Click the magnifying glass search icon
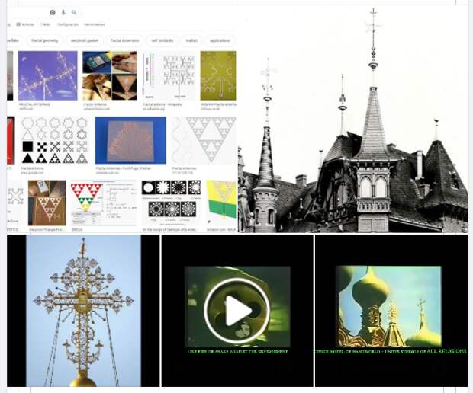The width and height of the screenshot is (473, 393). tap(74, 12)
